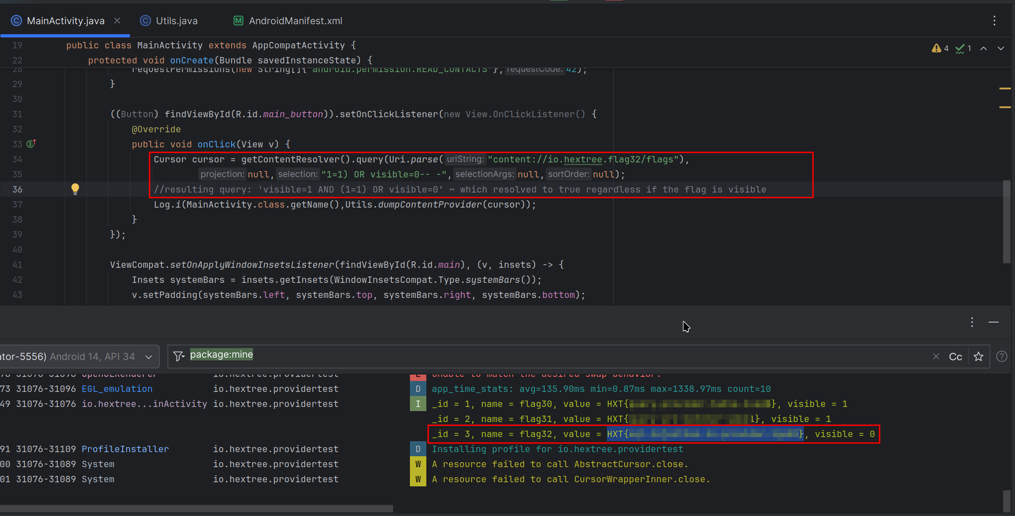
Task: Click the Installing profile log message
Action: click(x=558, y=449)
